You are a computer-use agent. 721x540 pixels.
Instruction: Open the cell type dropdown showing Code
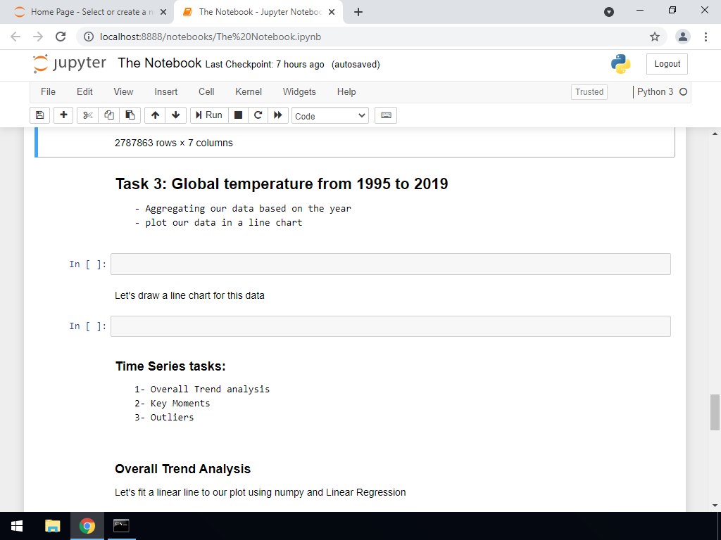click(330, 116)
